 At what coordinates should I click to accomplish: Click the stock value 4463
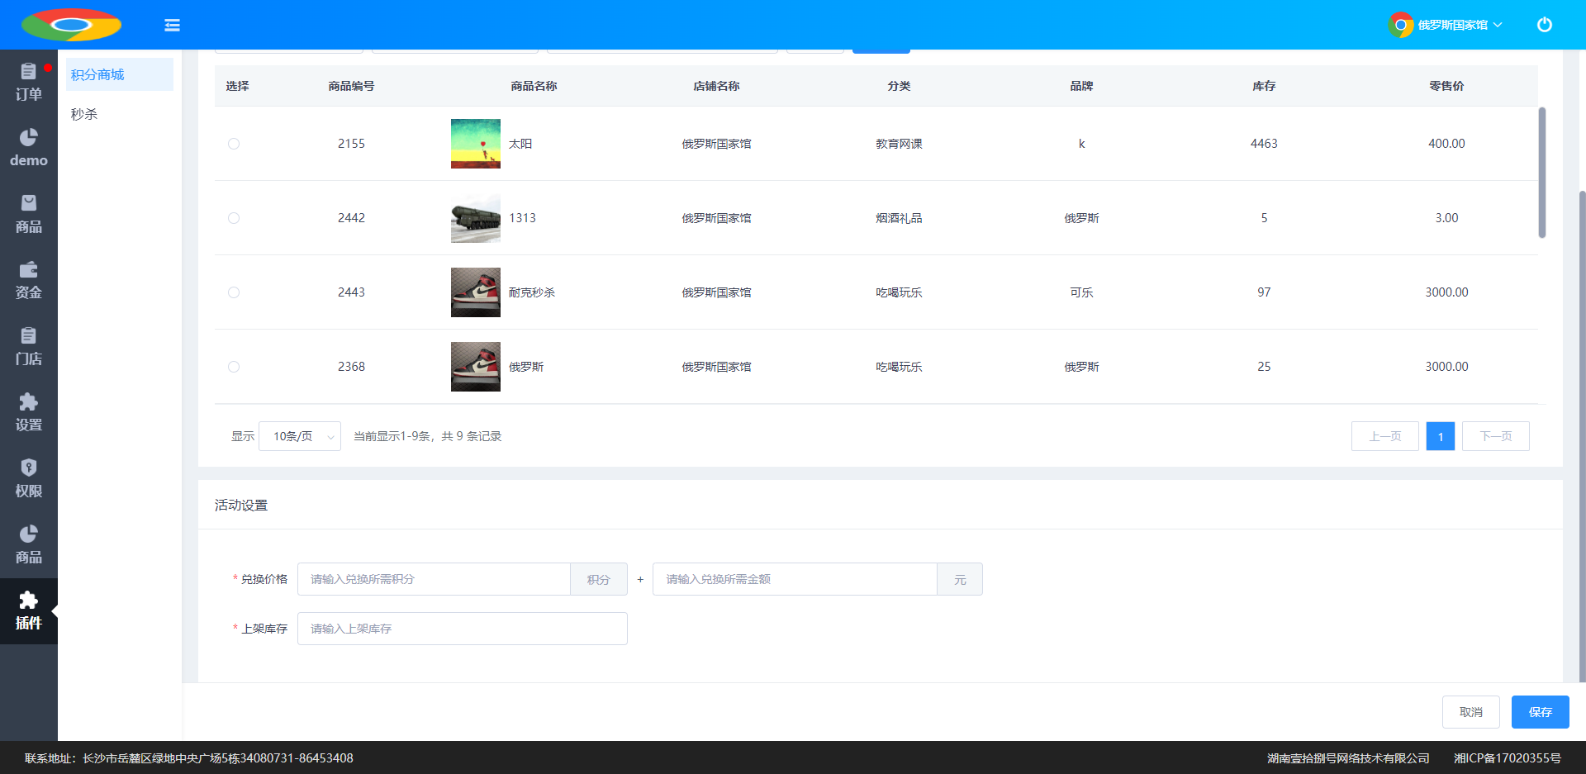tap(1264, 144)
